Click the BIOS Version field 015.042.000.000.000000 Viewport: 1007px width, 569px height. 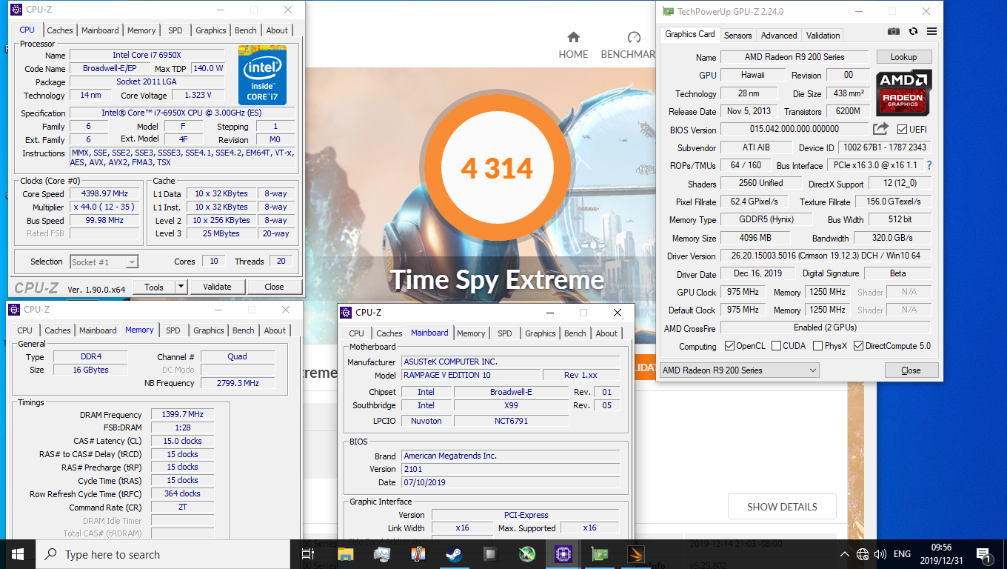point(794,130)
